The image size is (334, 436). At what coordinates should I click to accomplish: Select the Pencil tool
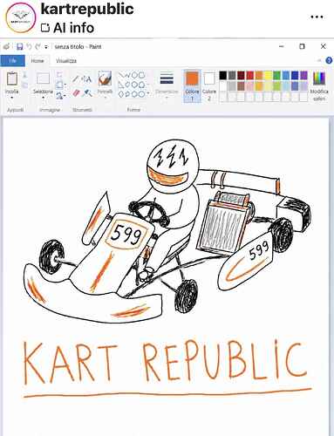(76, 78)
